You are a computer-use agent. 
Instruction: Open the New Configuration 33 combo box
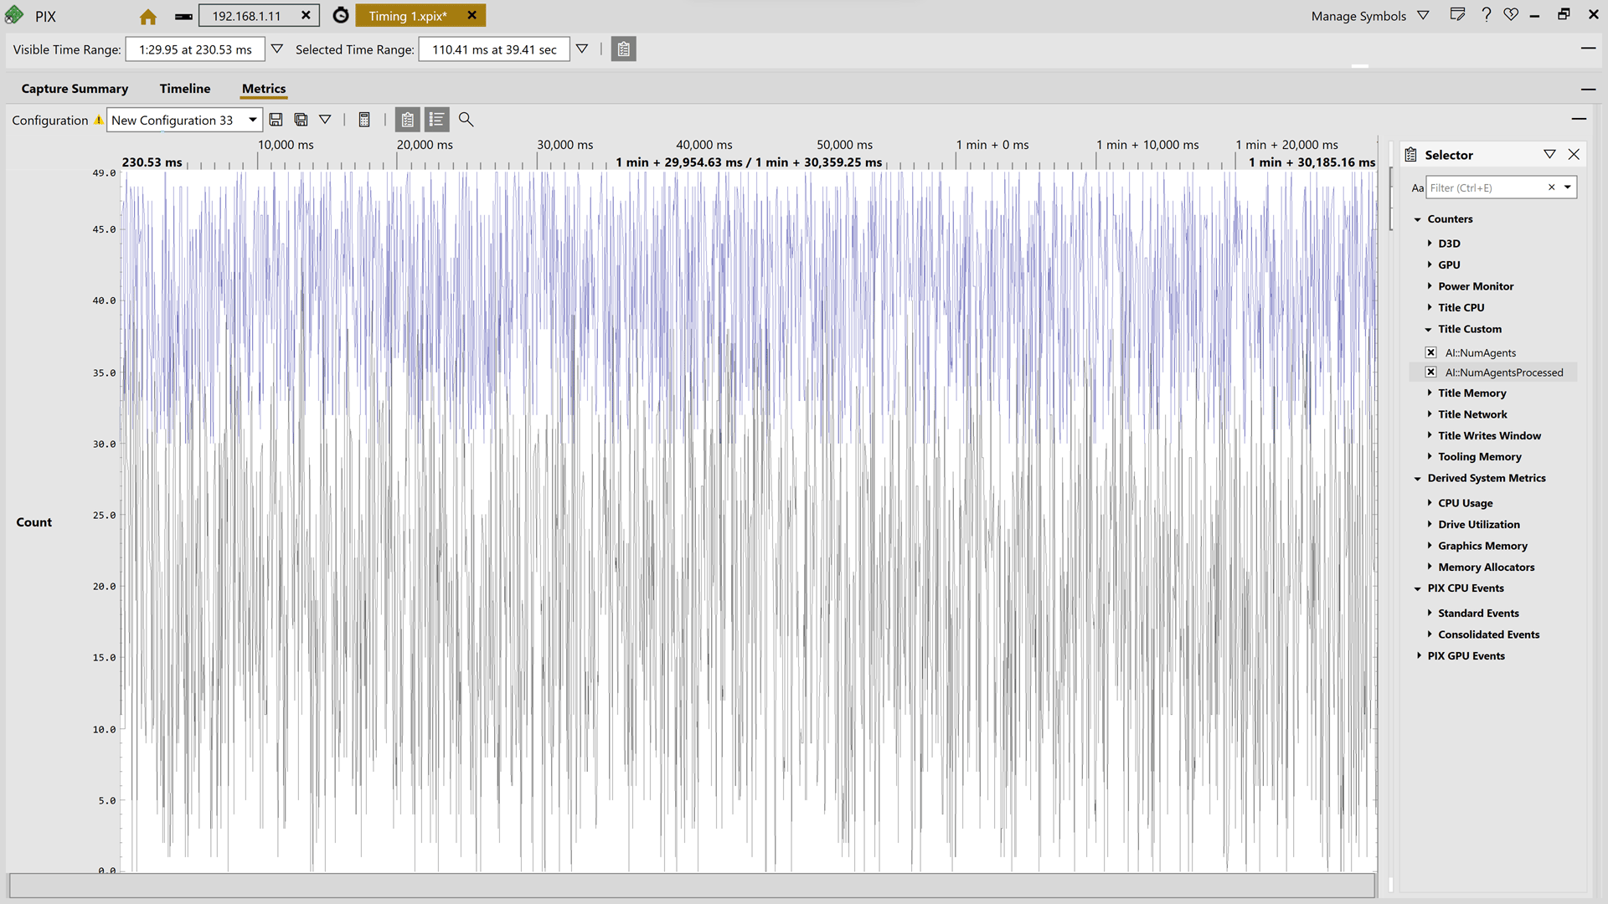tap(184, 120)
